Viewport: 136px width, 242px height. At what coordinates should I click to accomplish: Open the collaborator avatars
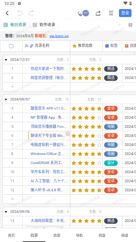83,13
